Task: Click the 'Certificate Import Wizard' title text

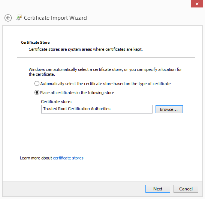Action: click(55, 18)
